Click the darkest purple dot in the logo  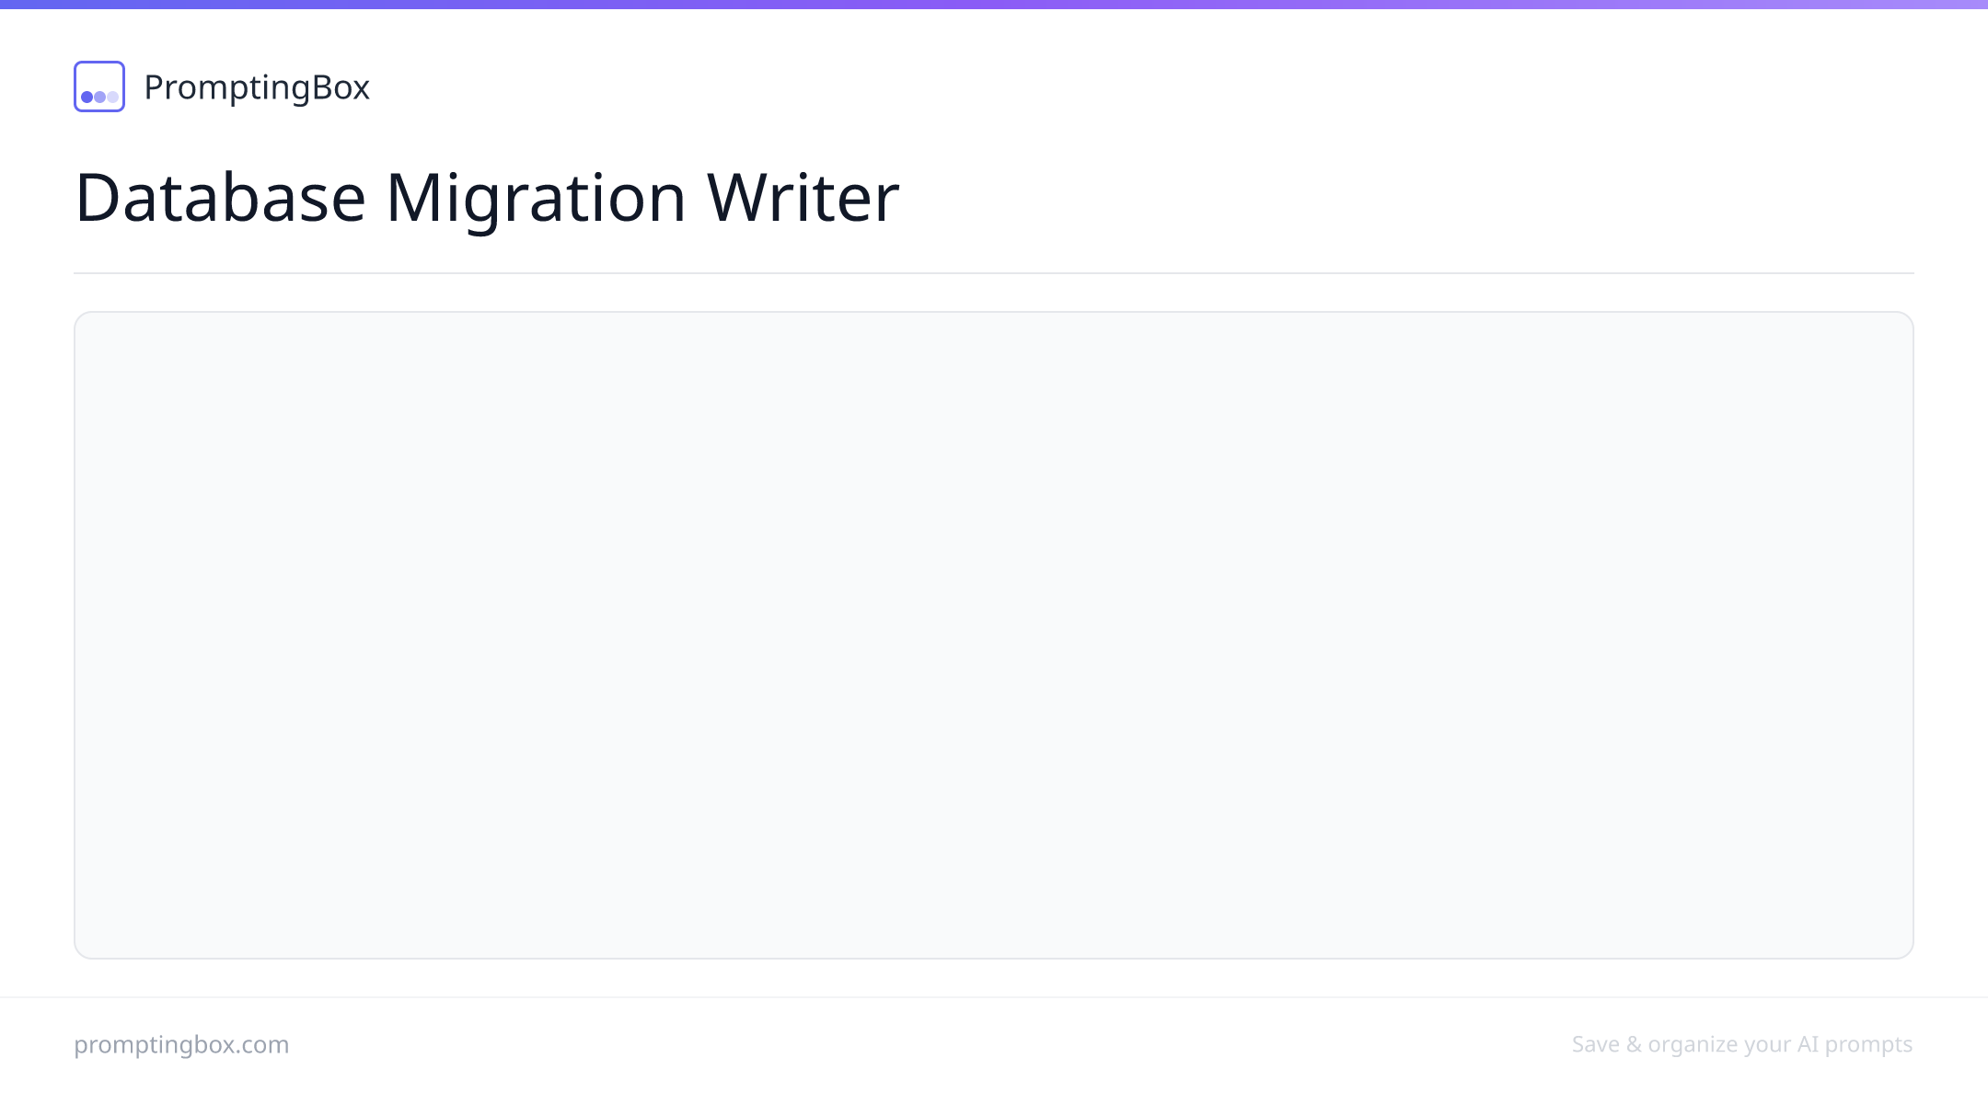(x=87, y=97)
